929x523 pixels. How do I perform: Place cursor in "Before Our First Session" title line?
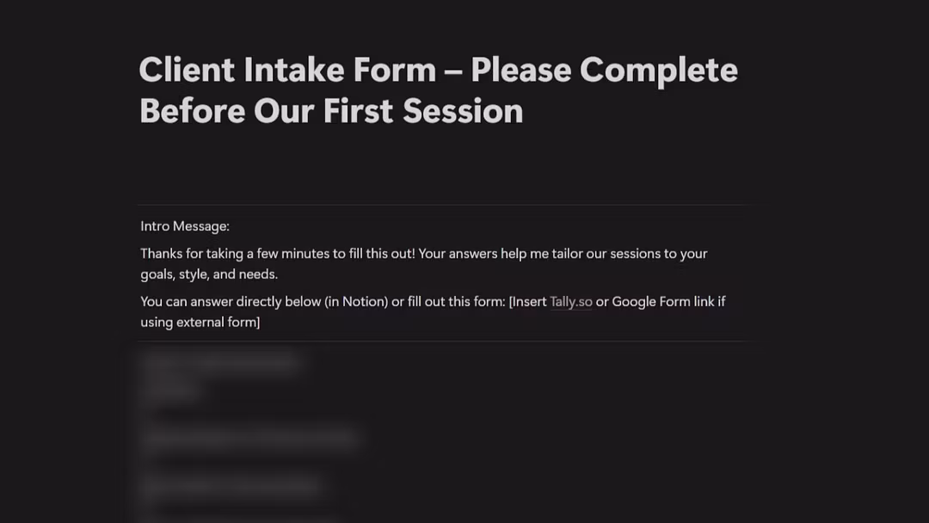330,111
